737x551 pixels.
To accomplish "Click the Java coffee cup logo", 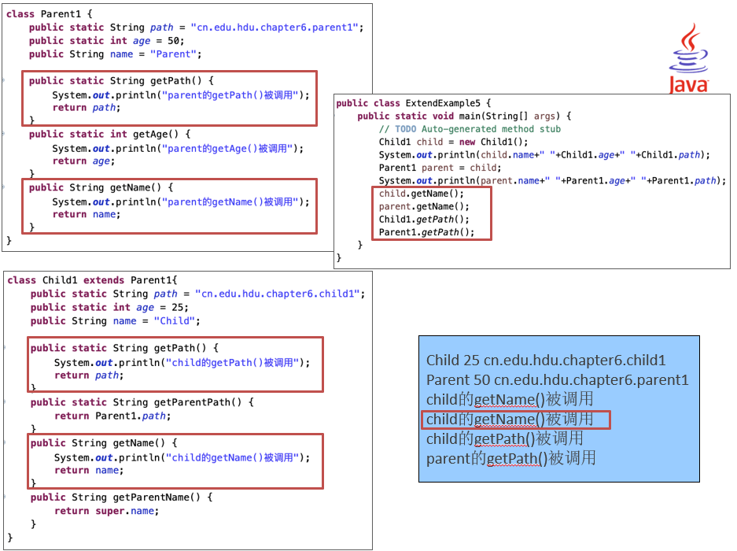I will click(689, 58).
